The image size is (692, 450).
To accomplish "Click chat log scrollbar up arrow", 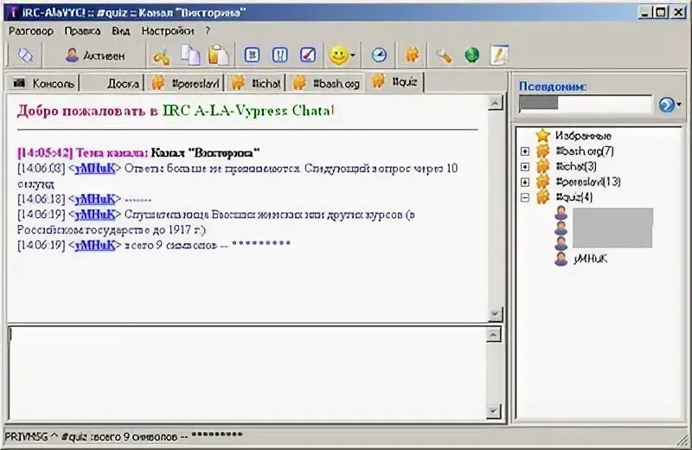I will pos(495,103).
